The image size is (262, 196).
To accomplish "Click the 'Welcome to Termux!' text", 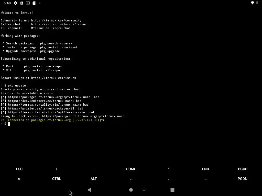I will tap(17, 13).
